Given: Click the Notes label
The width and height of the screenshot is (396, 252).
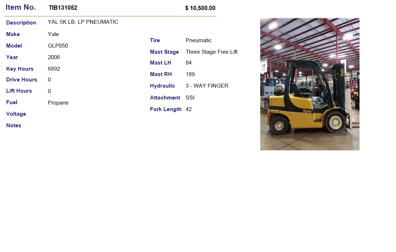Looking at the screenshot, I should 14,125.
